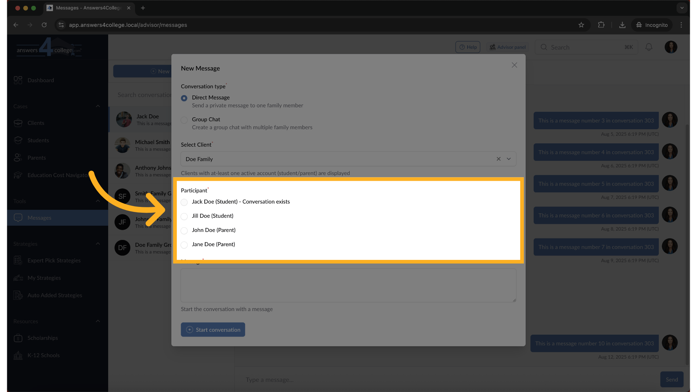Select John Doe (Parent) radio button
697x392 pixels.
184,230
